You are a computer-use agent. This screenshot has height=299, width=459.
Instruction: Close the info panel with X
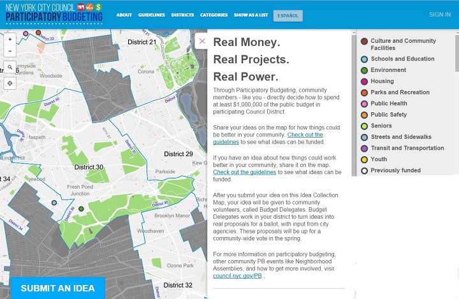[x=202, y=41]
